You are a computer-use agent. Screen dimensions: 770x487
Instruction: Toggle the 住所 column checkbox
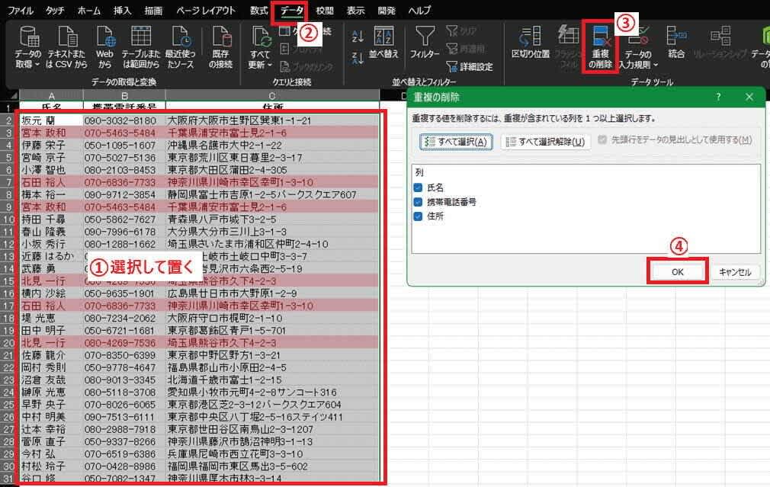417,216
